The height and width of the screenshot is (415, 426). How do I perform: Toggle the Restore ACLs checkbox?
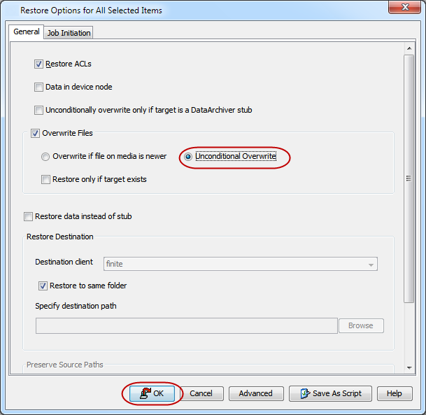[39, 64]
